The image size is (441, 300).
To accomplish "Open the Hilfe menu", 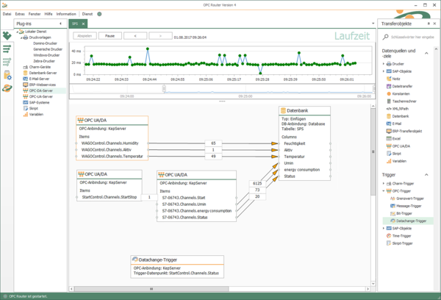I will pyautogui.click(x=49, y=14).
